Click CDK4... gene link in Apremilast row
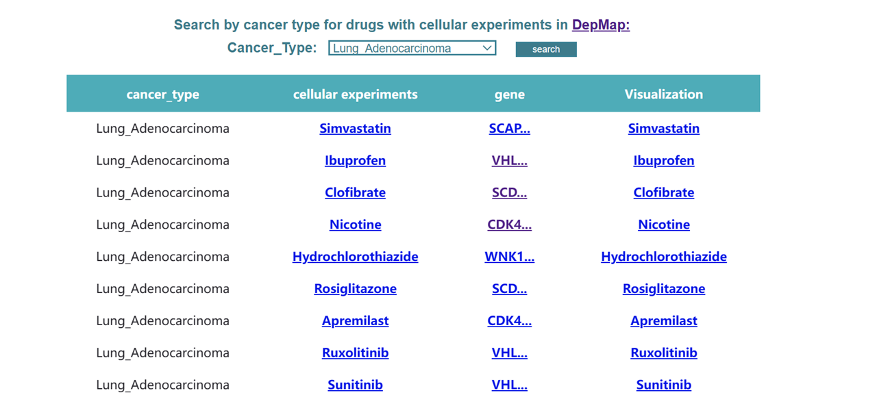Image resolution: width=877 pixels, height=408 pixels. [510, 320]
